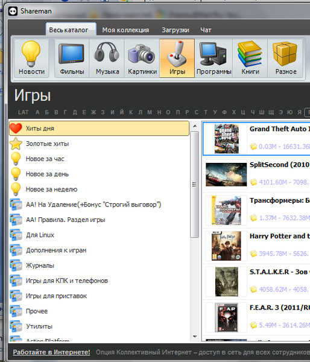Screen dimensions: 310x362
Task: Open the Harry Potter cover thumbnail
Action: pos(226,246)
